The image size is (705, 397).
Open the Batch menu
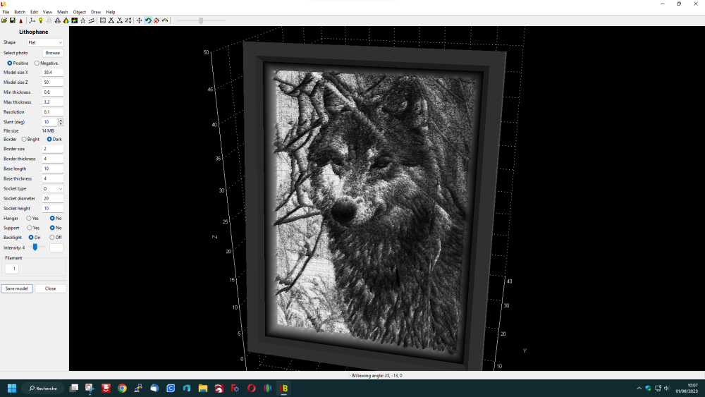click(x=20, y=12)
